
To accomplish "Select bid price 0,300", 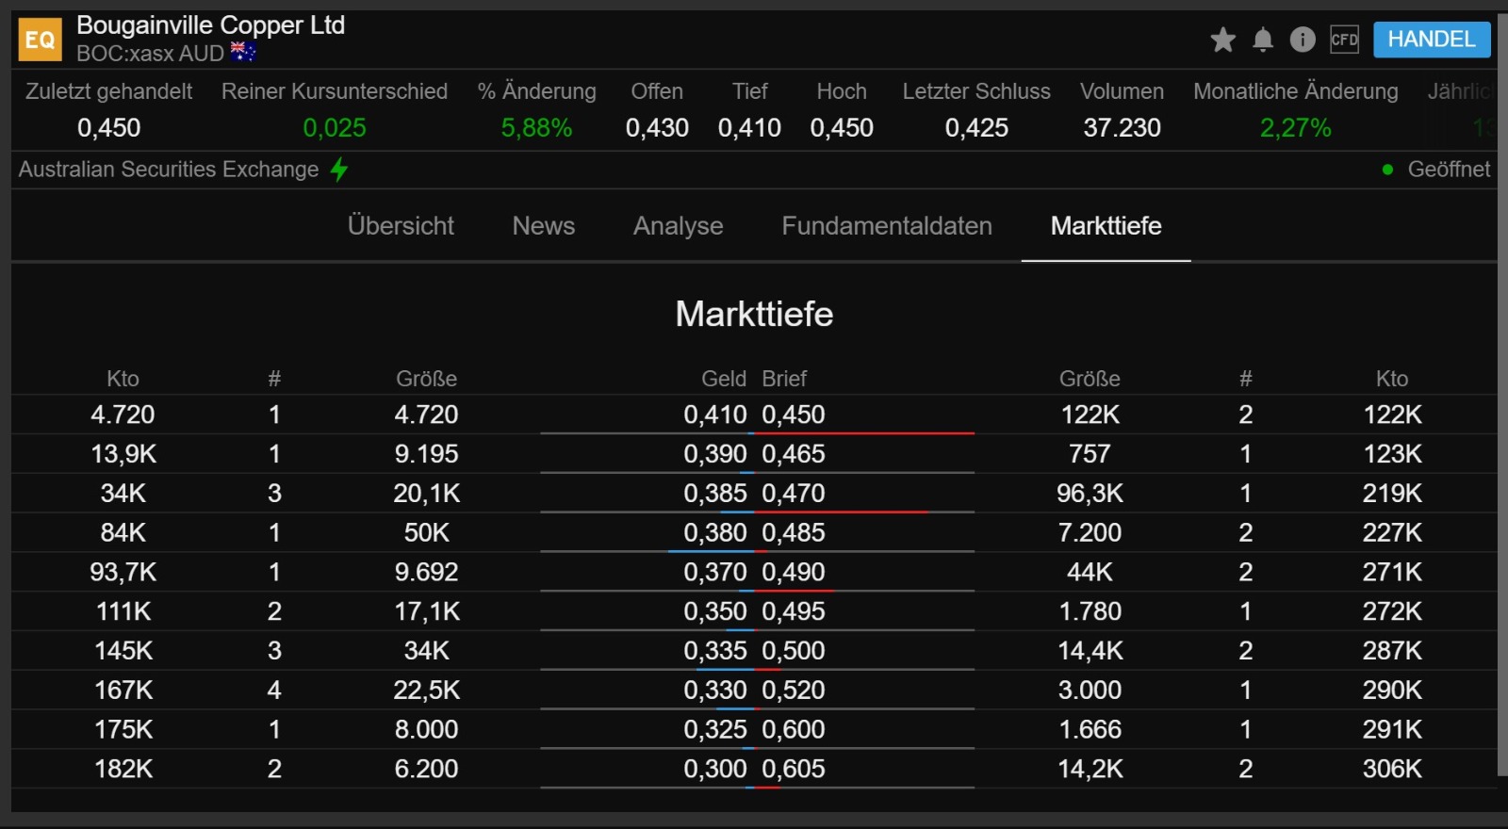I will (x=715, y=769).
